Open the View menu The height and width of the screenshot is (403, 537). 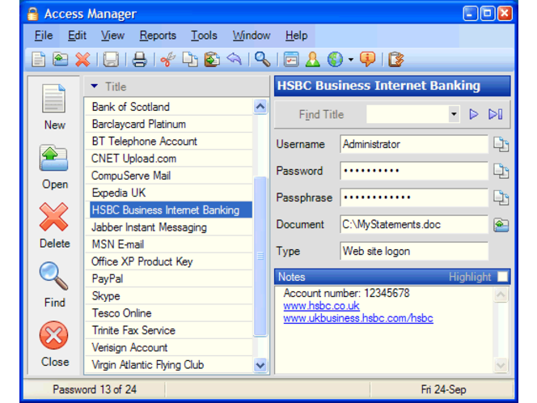[x=112, y=36]
